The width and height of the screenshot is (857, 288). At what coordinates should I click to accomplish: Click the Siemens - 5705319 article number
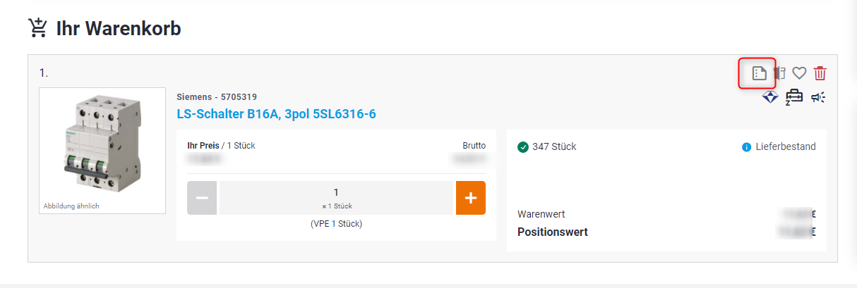click(217, 96)
